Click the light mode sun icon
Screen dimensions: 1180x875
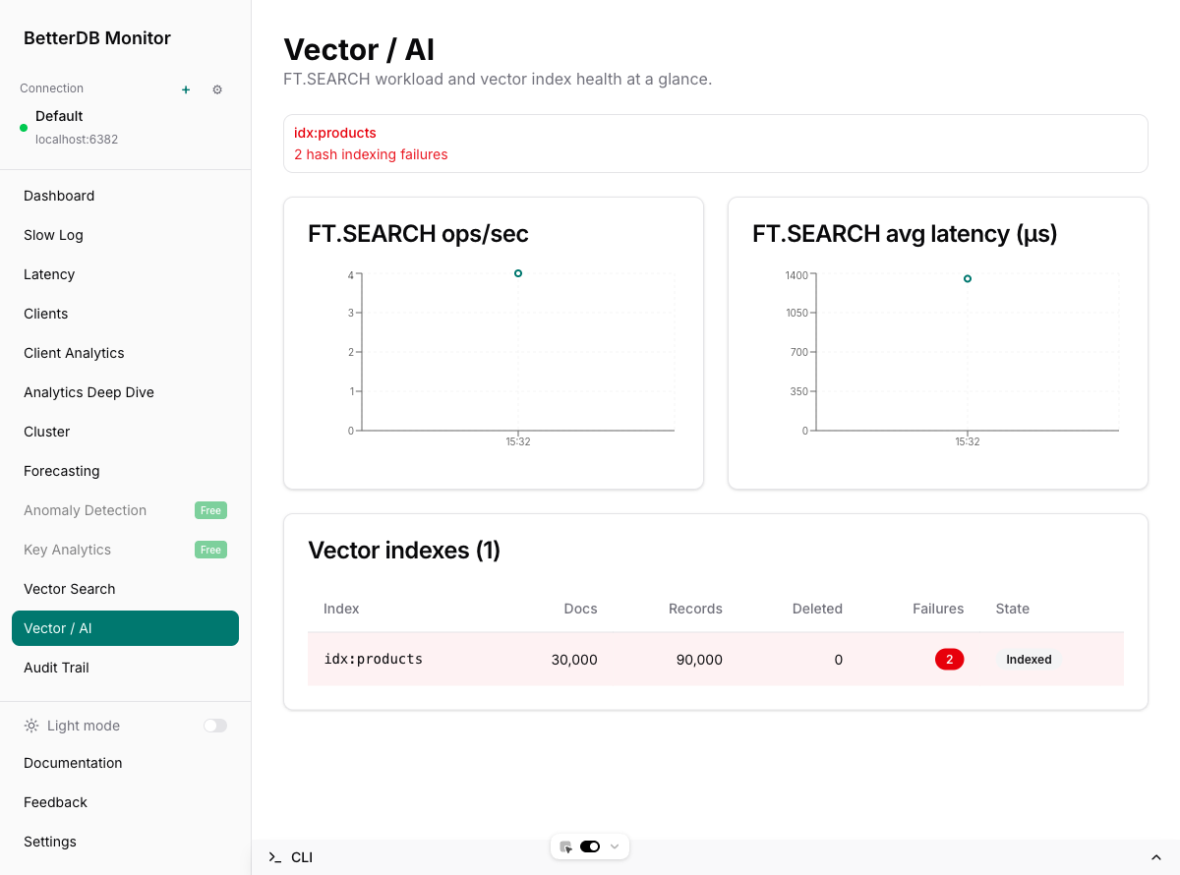[30, 726]
